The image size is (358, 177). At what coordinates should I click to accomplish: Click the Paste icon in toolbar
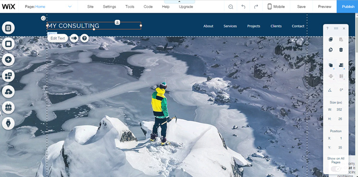[x=341, y=39]
